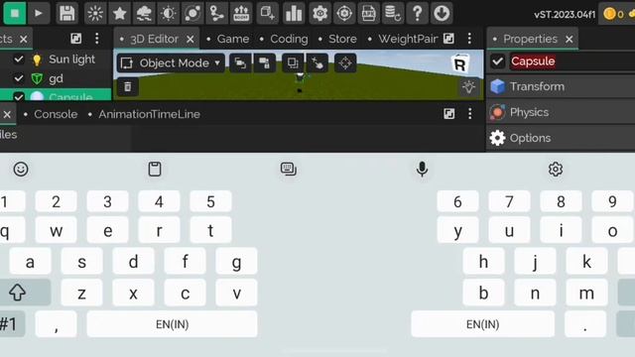Click the lock layers icon in editor toolbar
This screenshot has height=357, width=635.
click(x=265, y=63)
